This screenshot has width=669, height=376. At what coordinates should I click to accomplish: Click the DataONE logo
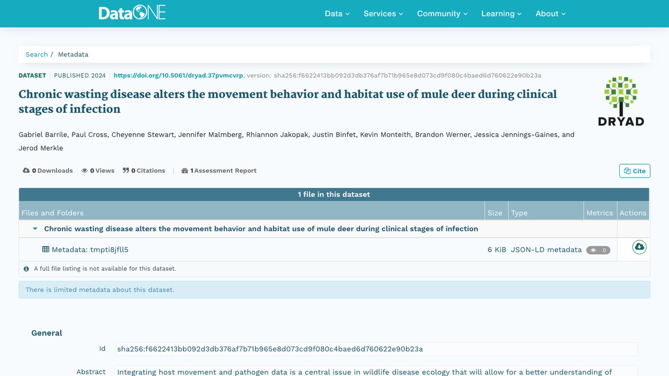pos(132,13)
